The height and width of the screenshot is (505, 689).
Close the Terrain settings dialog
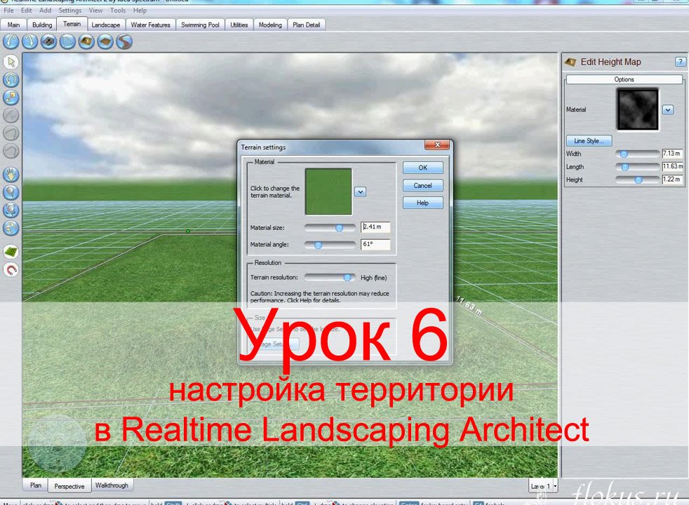point(437,144)
